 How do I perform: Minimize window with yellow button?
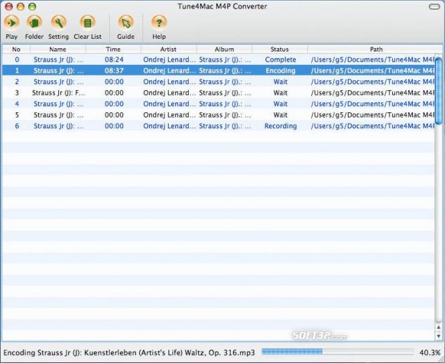[x=21, y=6]
